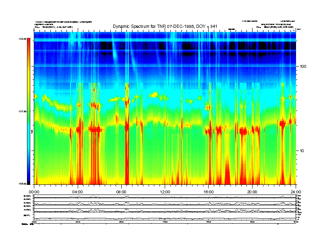Click the -120.00 color scale label
Viewport: 319px width, 247px height.
point(22,38)
